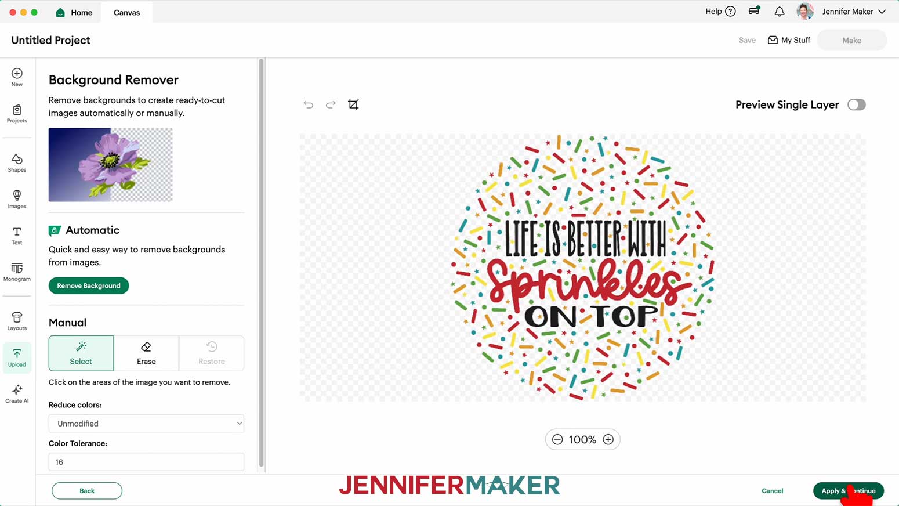Open the messages icon beside Help
The image size is (899, 506).
754,11
